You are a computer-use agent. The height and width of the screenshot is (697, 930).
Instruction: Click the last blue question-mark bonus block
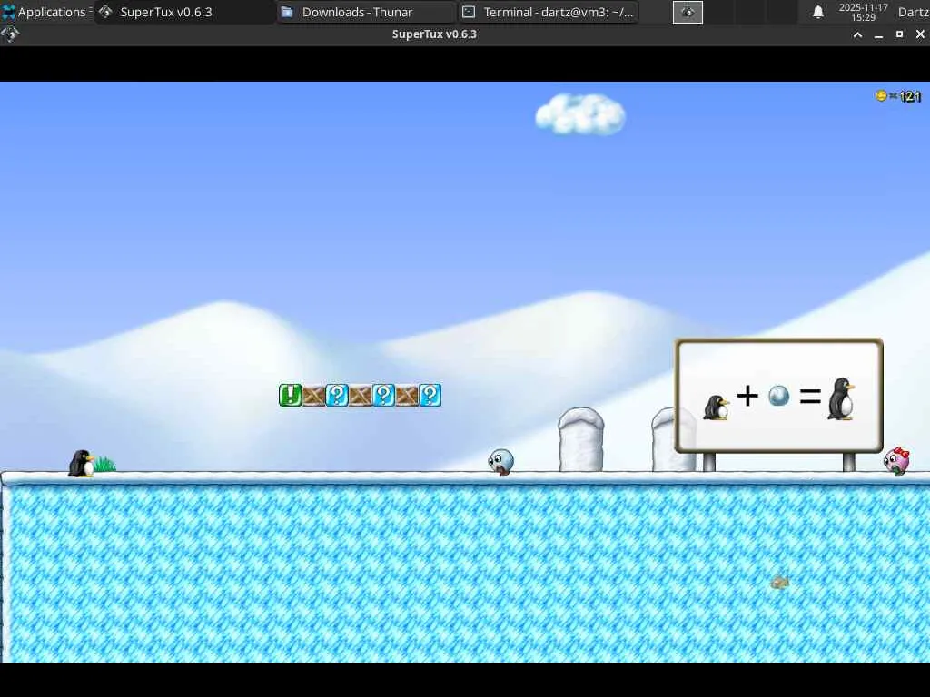(x=430, y=395)
